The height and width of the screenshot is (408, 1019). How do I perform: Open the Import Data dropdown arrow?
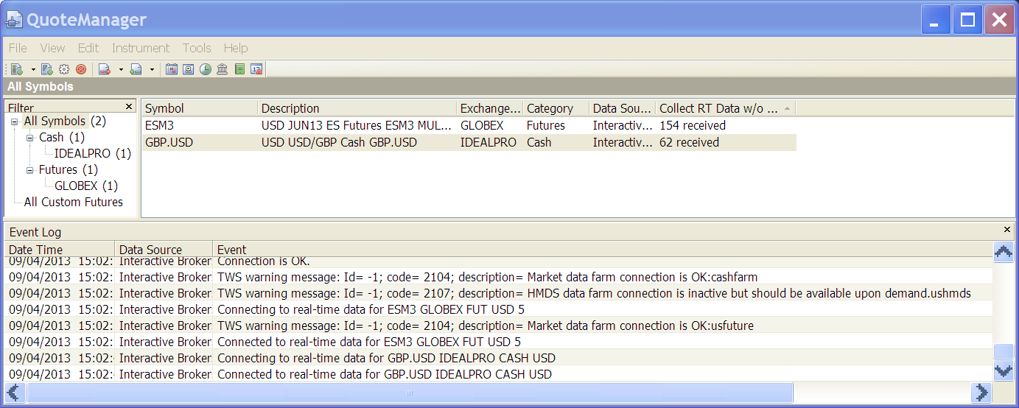(x=152, y=69)
